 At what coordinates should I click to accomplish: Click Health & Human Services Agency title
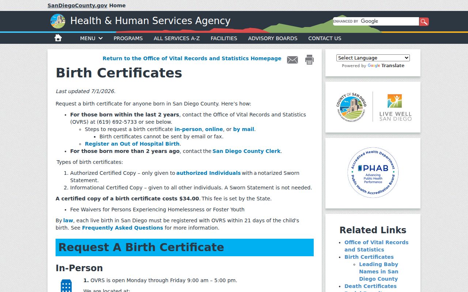tap(150, 21)
